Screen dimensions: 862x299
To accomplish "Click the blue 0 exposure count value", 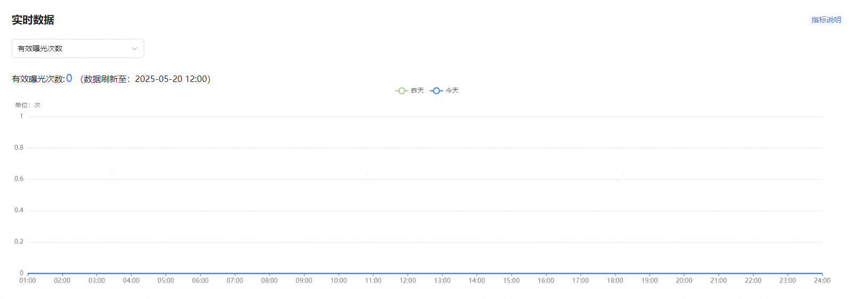I will click(x=69, y=78).
